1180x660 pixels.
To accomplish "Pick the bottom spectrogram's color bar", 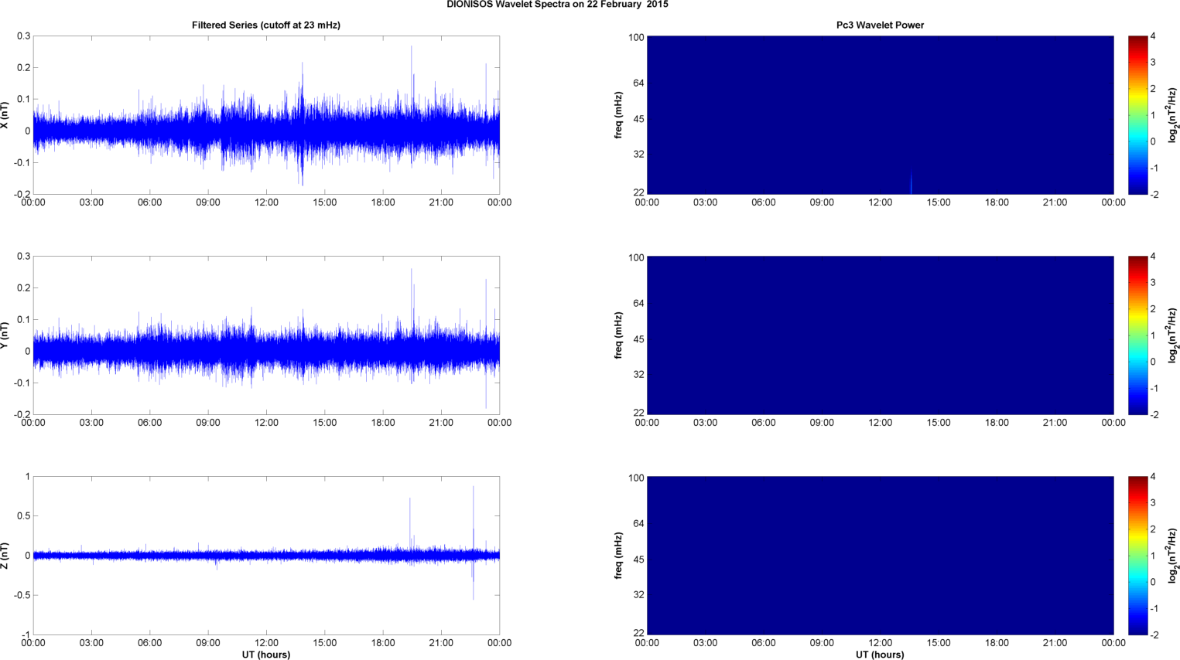I will [1137, 556].
